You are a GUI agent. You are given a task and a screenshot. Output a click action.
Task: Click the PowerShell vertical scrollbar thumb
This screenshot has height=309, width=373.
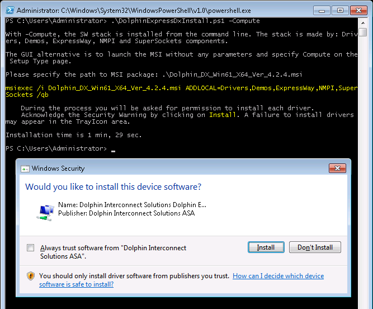(363, 32)
